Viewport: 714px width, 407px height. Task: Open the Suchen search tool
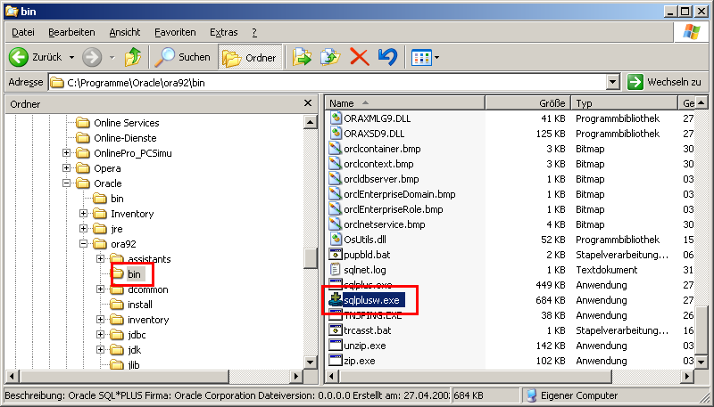[x=182, y=57]
